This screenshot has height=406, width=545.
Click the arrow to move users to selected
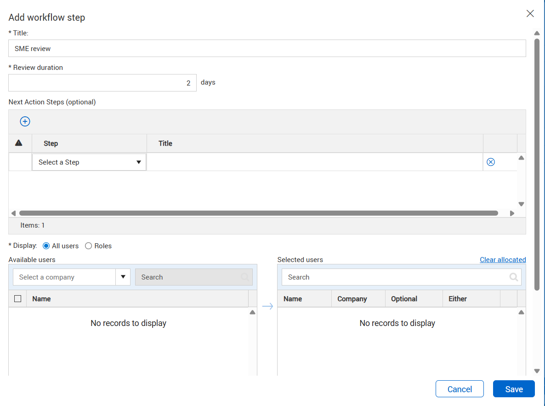[x=267, y=306]
